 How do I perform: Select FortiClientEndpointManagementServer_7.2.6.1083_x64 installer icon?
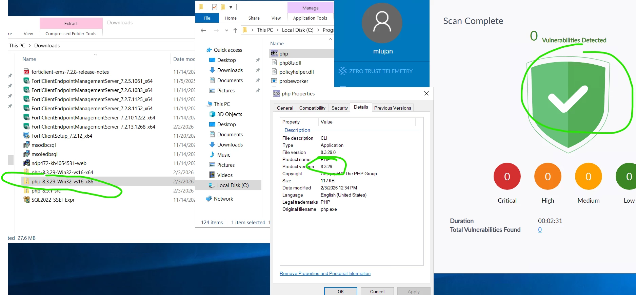tap(26, 90)
